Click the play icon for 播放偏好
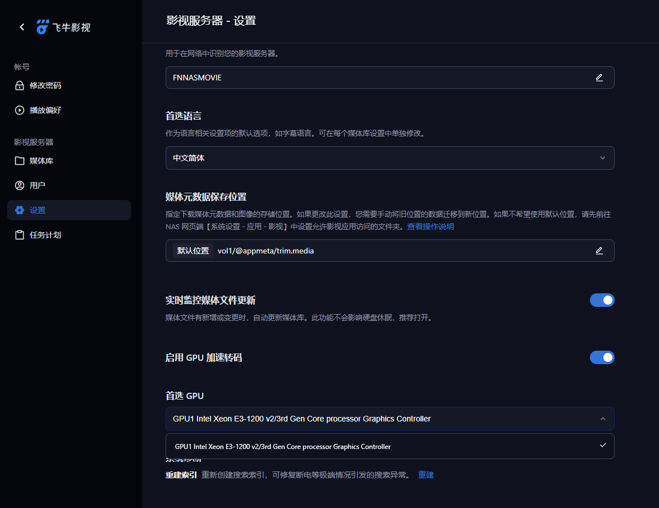This screenshot has height=508, width=659. pos(20,110)
